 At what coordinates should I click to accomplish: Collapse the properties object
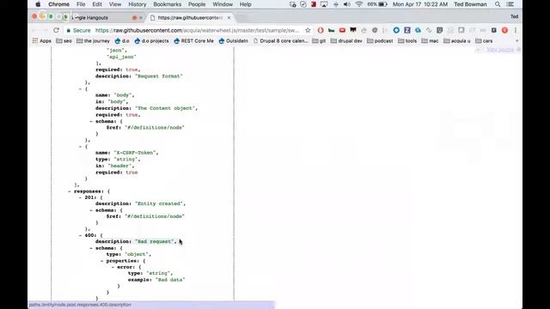tap(102, 261)
